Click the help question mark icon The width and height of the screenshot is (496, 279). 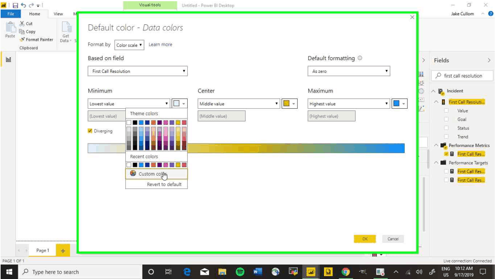pos(491,13)
